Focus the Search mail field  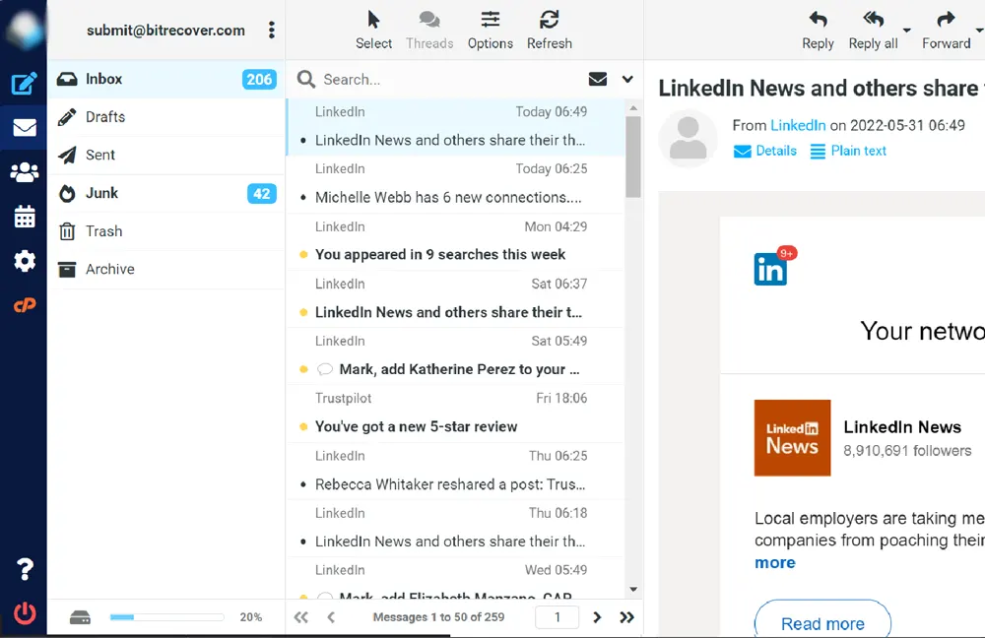(x=449, y=79)
